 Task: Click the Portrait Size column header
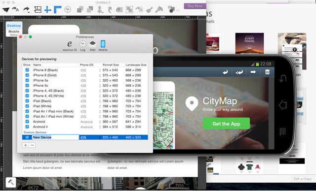click(x=111, y=65)
